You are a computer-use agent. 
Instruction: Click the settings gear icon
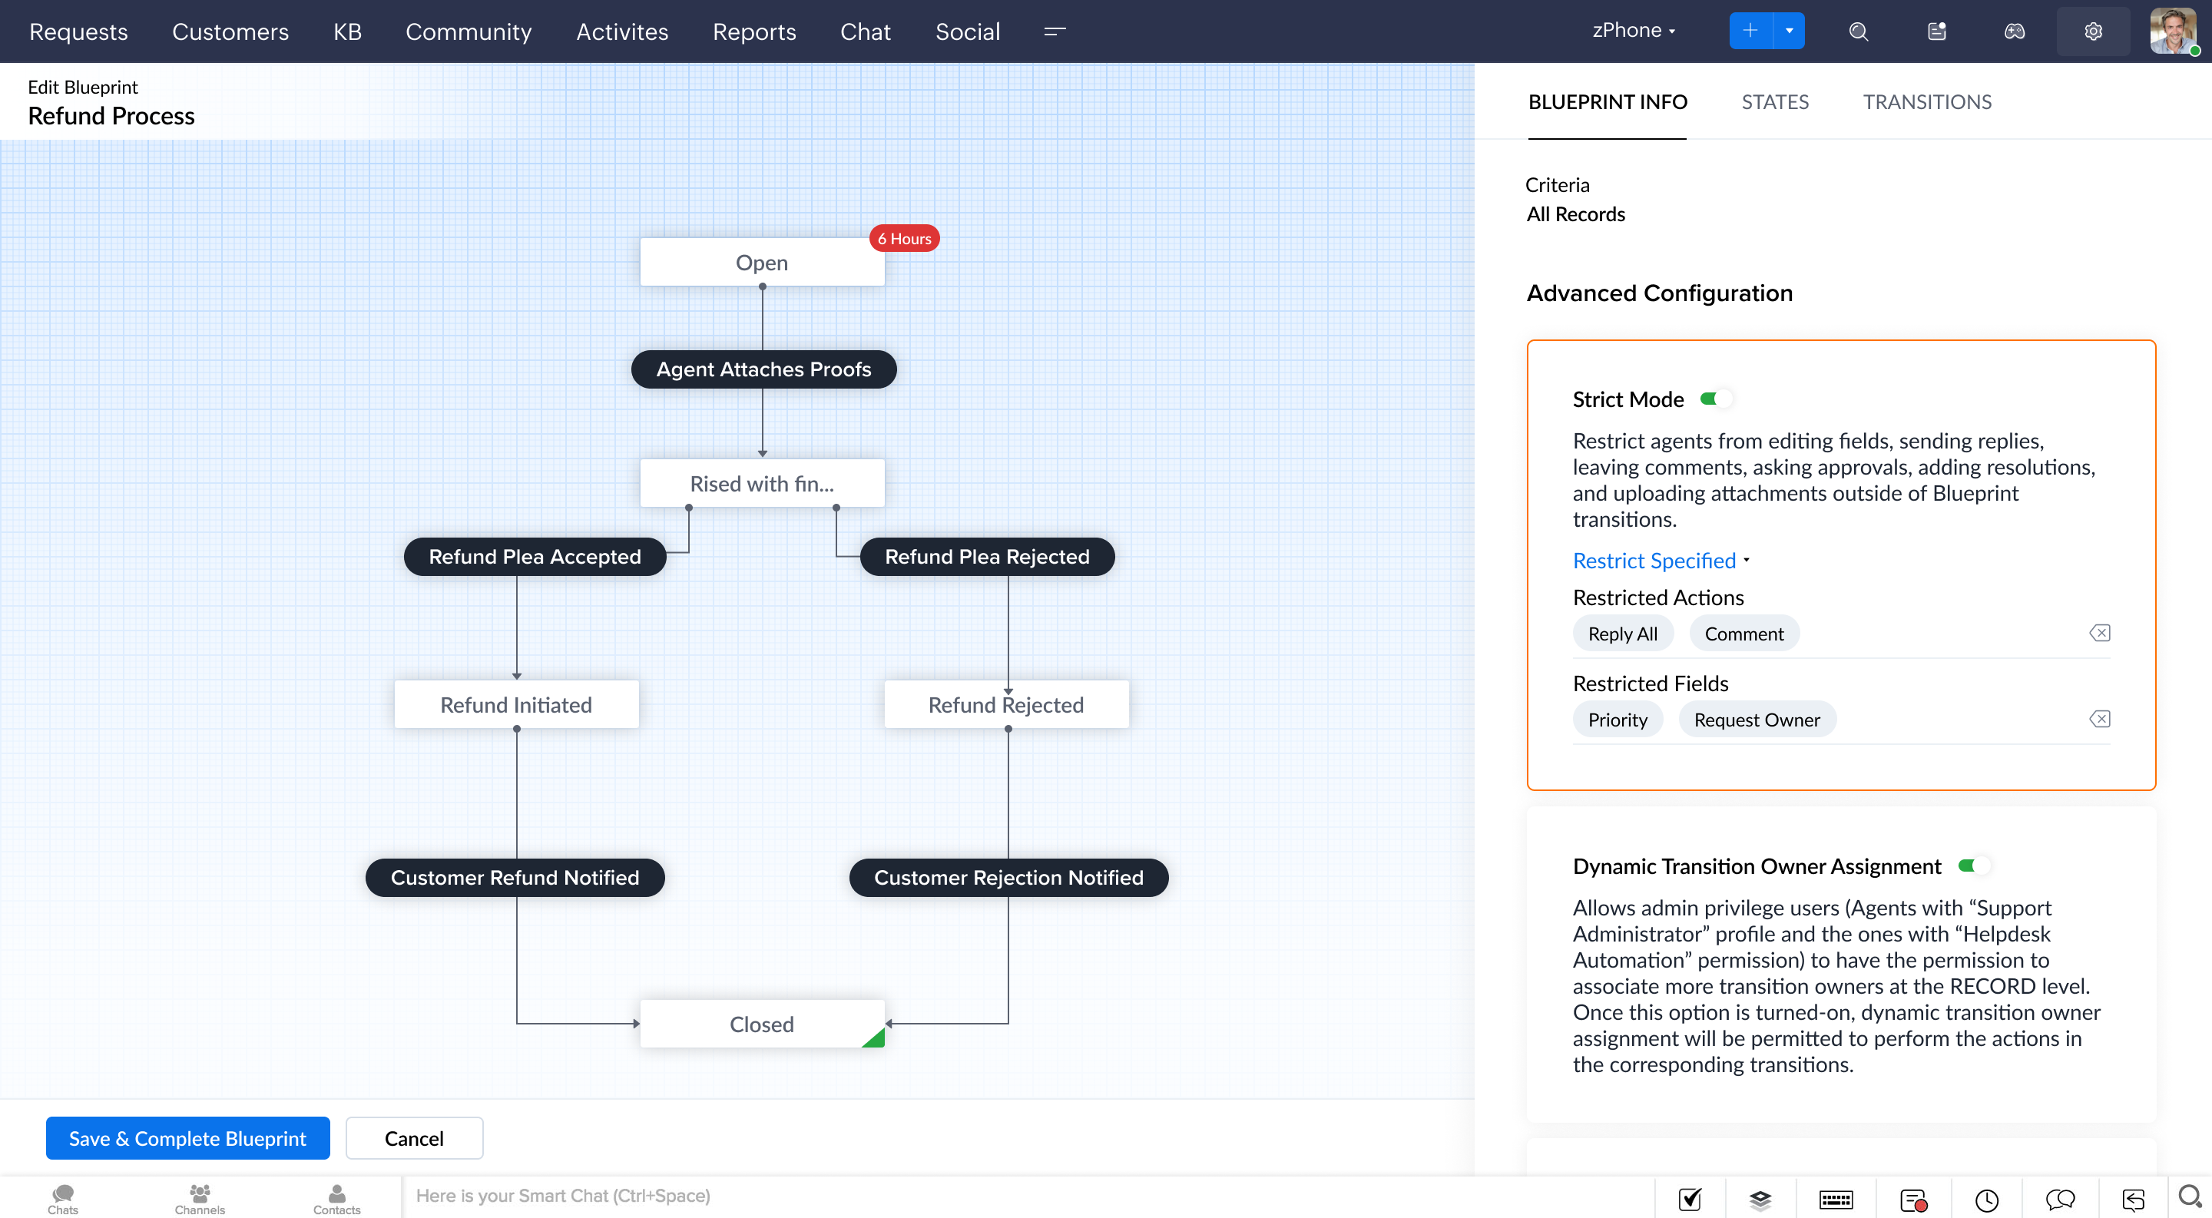click(2093, 31)
